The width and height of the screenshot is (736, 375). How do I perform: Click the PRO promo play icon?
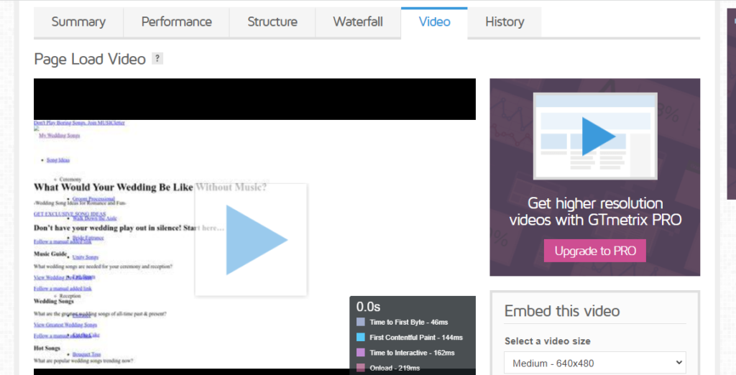pos(599,136)
